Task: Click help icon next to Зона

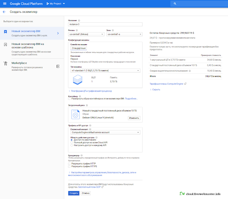Action: click(113, 30)
